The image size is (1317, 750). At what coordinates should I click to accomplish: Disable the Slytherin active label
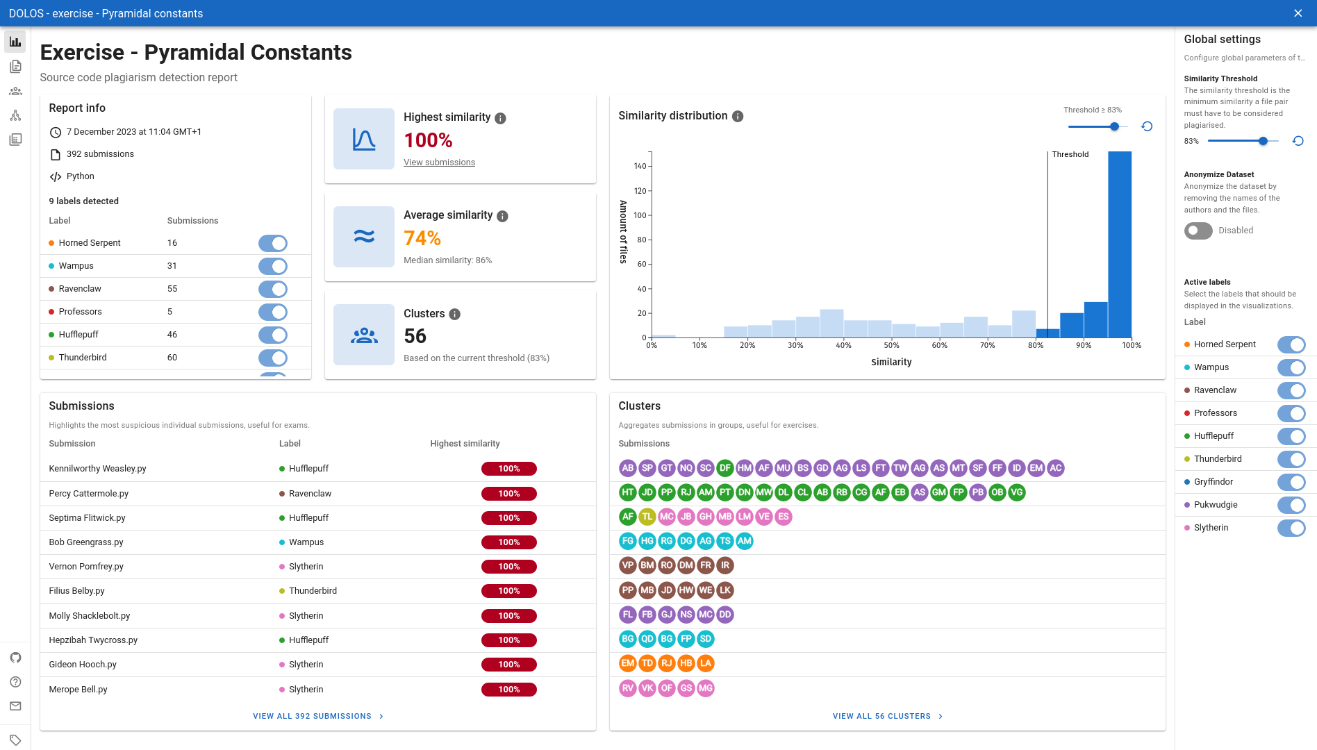(1291, 528)
